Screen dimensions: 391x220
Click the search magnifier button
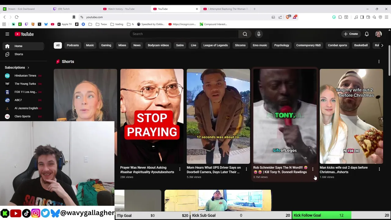(245, 34)
